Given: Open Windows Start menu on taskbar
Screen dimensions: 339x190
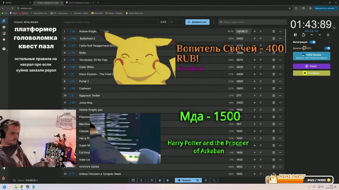Looking at the screenshot, I should coord(4,187).
